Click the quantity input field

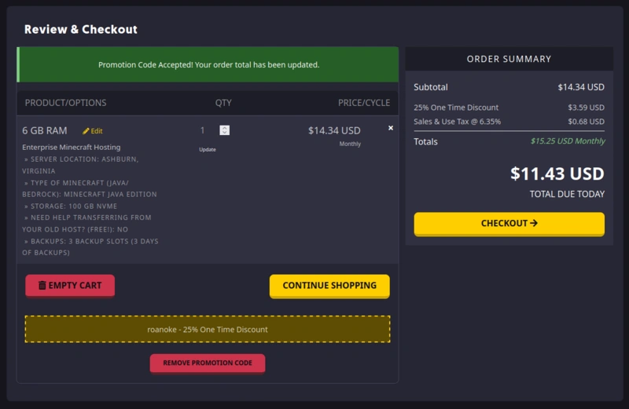pos(206,130)
